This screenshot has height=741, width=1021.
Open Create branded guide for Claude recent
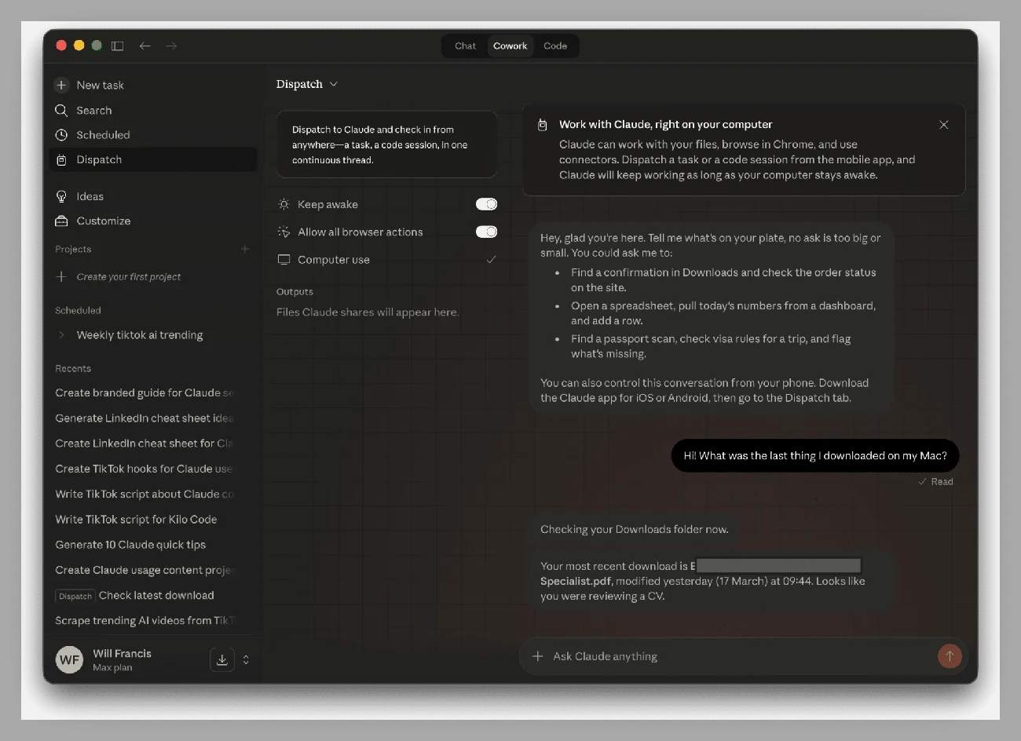pyautogui.click(x=145, y=393)
